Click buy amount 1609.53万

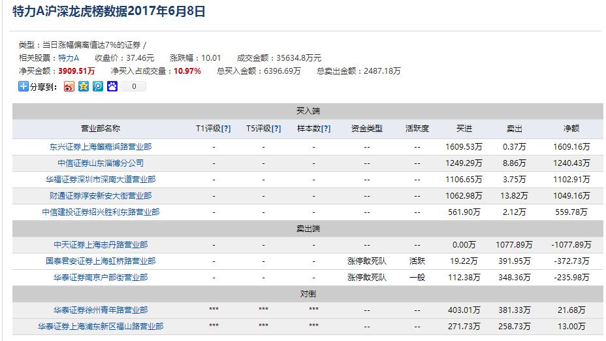pyautogui.click(x=464, y=147)
